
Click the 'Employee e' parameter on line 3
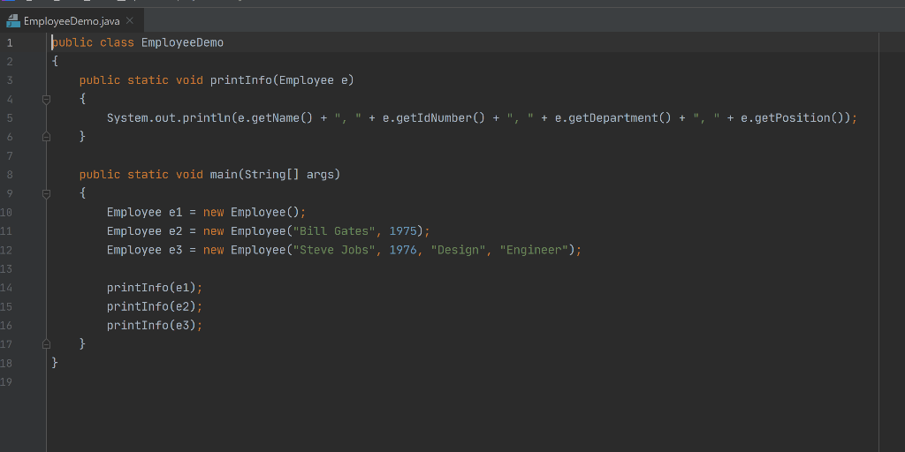click(x=314, y=80)
